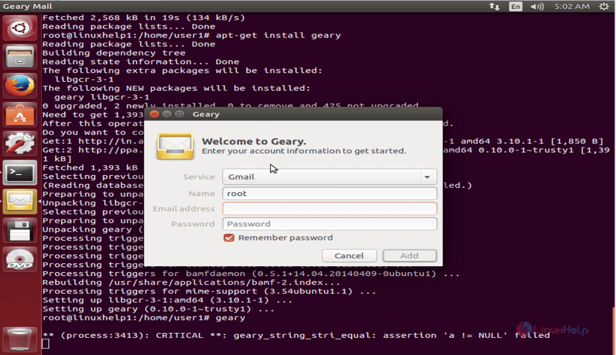Open the Files manager in the dock
Image resolution: width=616 pixels, height=355 pixels.
point(20,57)
